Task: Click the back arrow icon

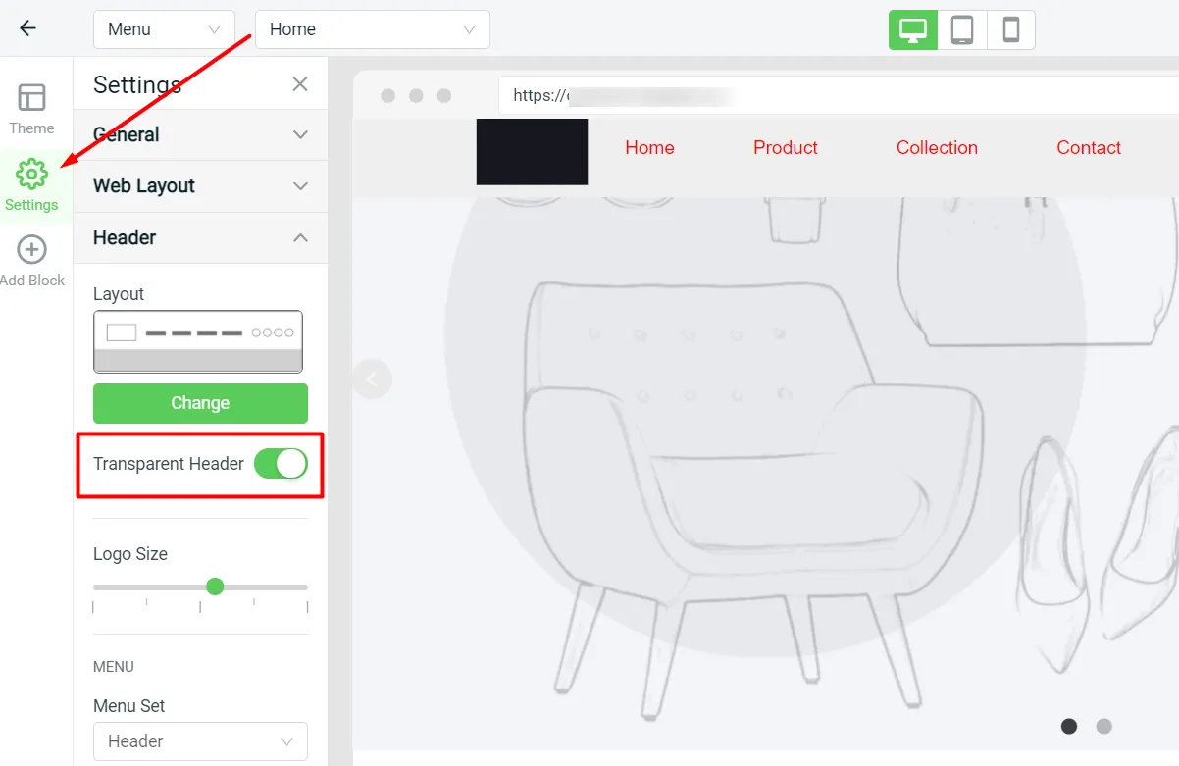Action: tap(27, 28)
